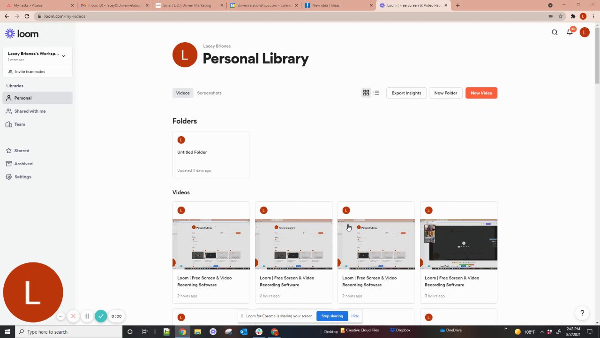This screenshot has height=338, width=600.
Task: Open Task View on taskbar
Action: coord(145,331)
